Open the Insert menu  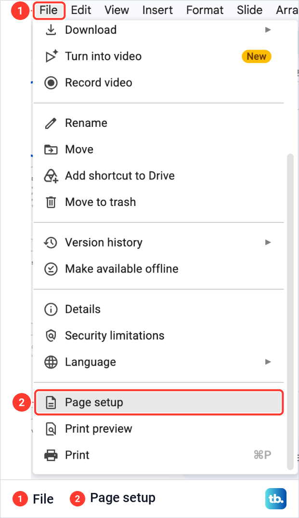(157, 10)
